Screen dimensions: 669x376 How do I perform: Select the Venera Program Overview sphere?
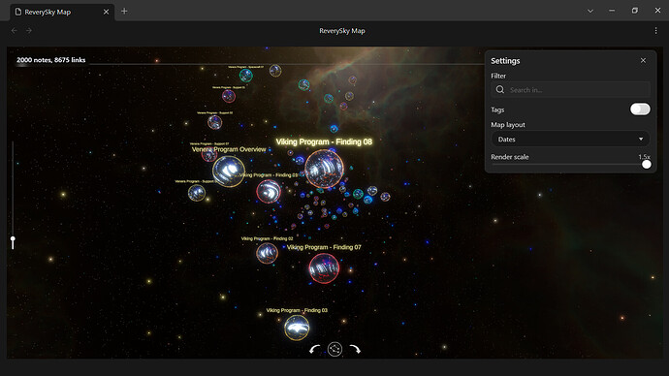(x=229, y=171)
